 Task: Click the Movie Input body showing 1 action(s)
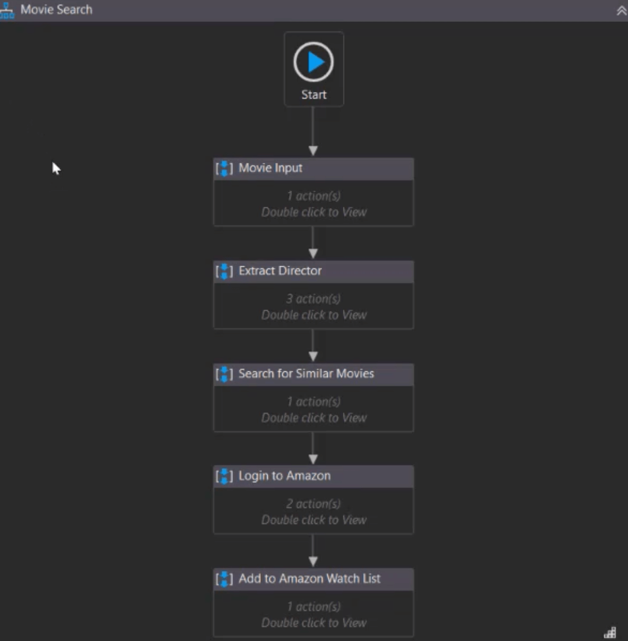313,203
